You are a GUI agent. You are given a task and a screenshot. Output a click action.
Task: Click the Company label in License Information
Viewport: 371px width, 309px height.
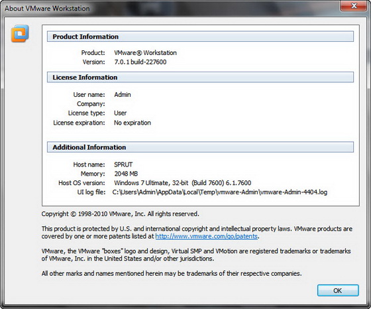[x=91, y=104]
